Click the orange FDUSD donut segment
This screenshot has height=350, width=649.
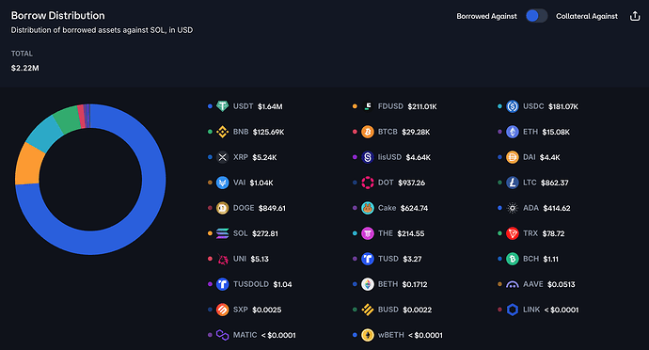click(x=29, y=165)
